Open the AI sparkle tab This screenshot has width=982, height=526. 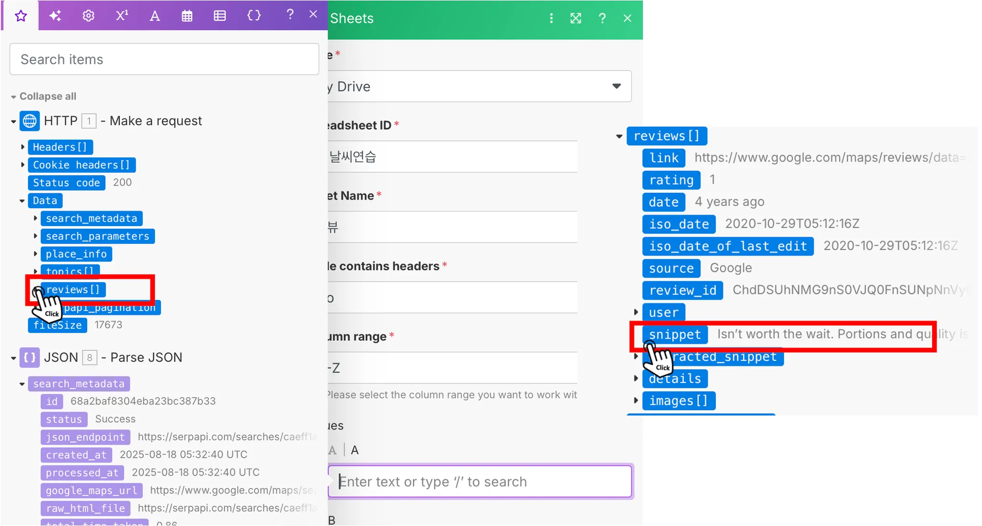pos(55,16)
